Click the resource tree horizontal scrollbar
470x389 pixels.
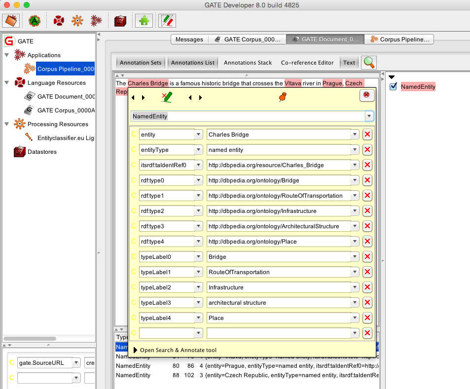pyautogui.click(x=30, y=339)
